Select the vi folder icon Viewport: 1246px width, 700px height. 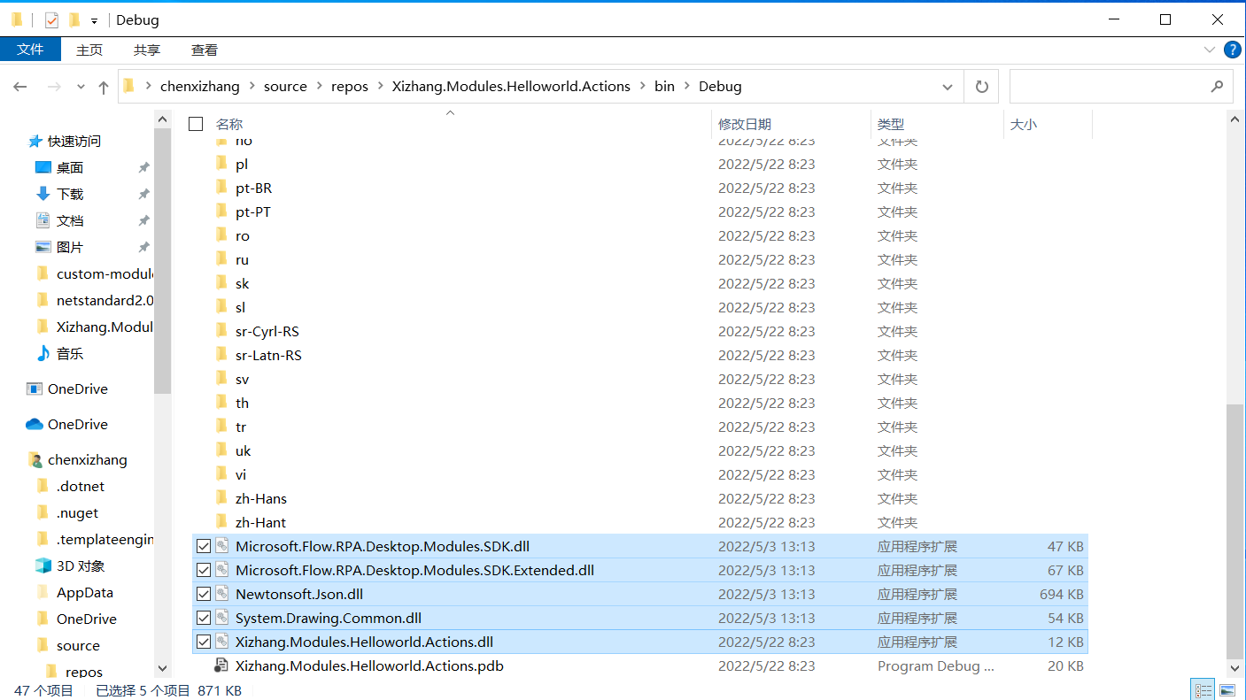tap(221, 474)
